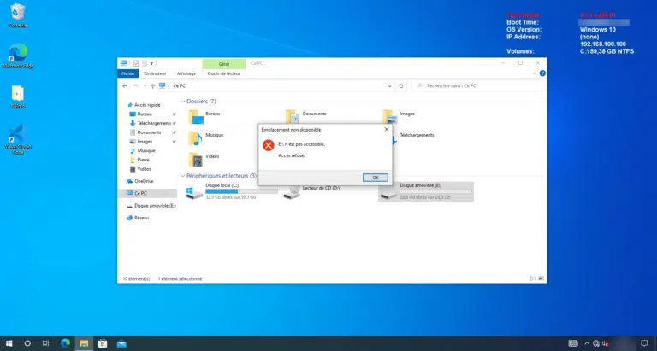Select the Téléchargements folder label
The image size is (657, 351).
(x=417, y=135)
